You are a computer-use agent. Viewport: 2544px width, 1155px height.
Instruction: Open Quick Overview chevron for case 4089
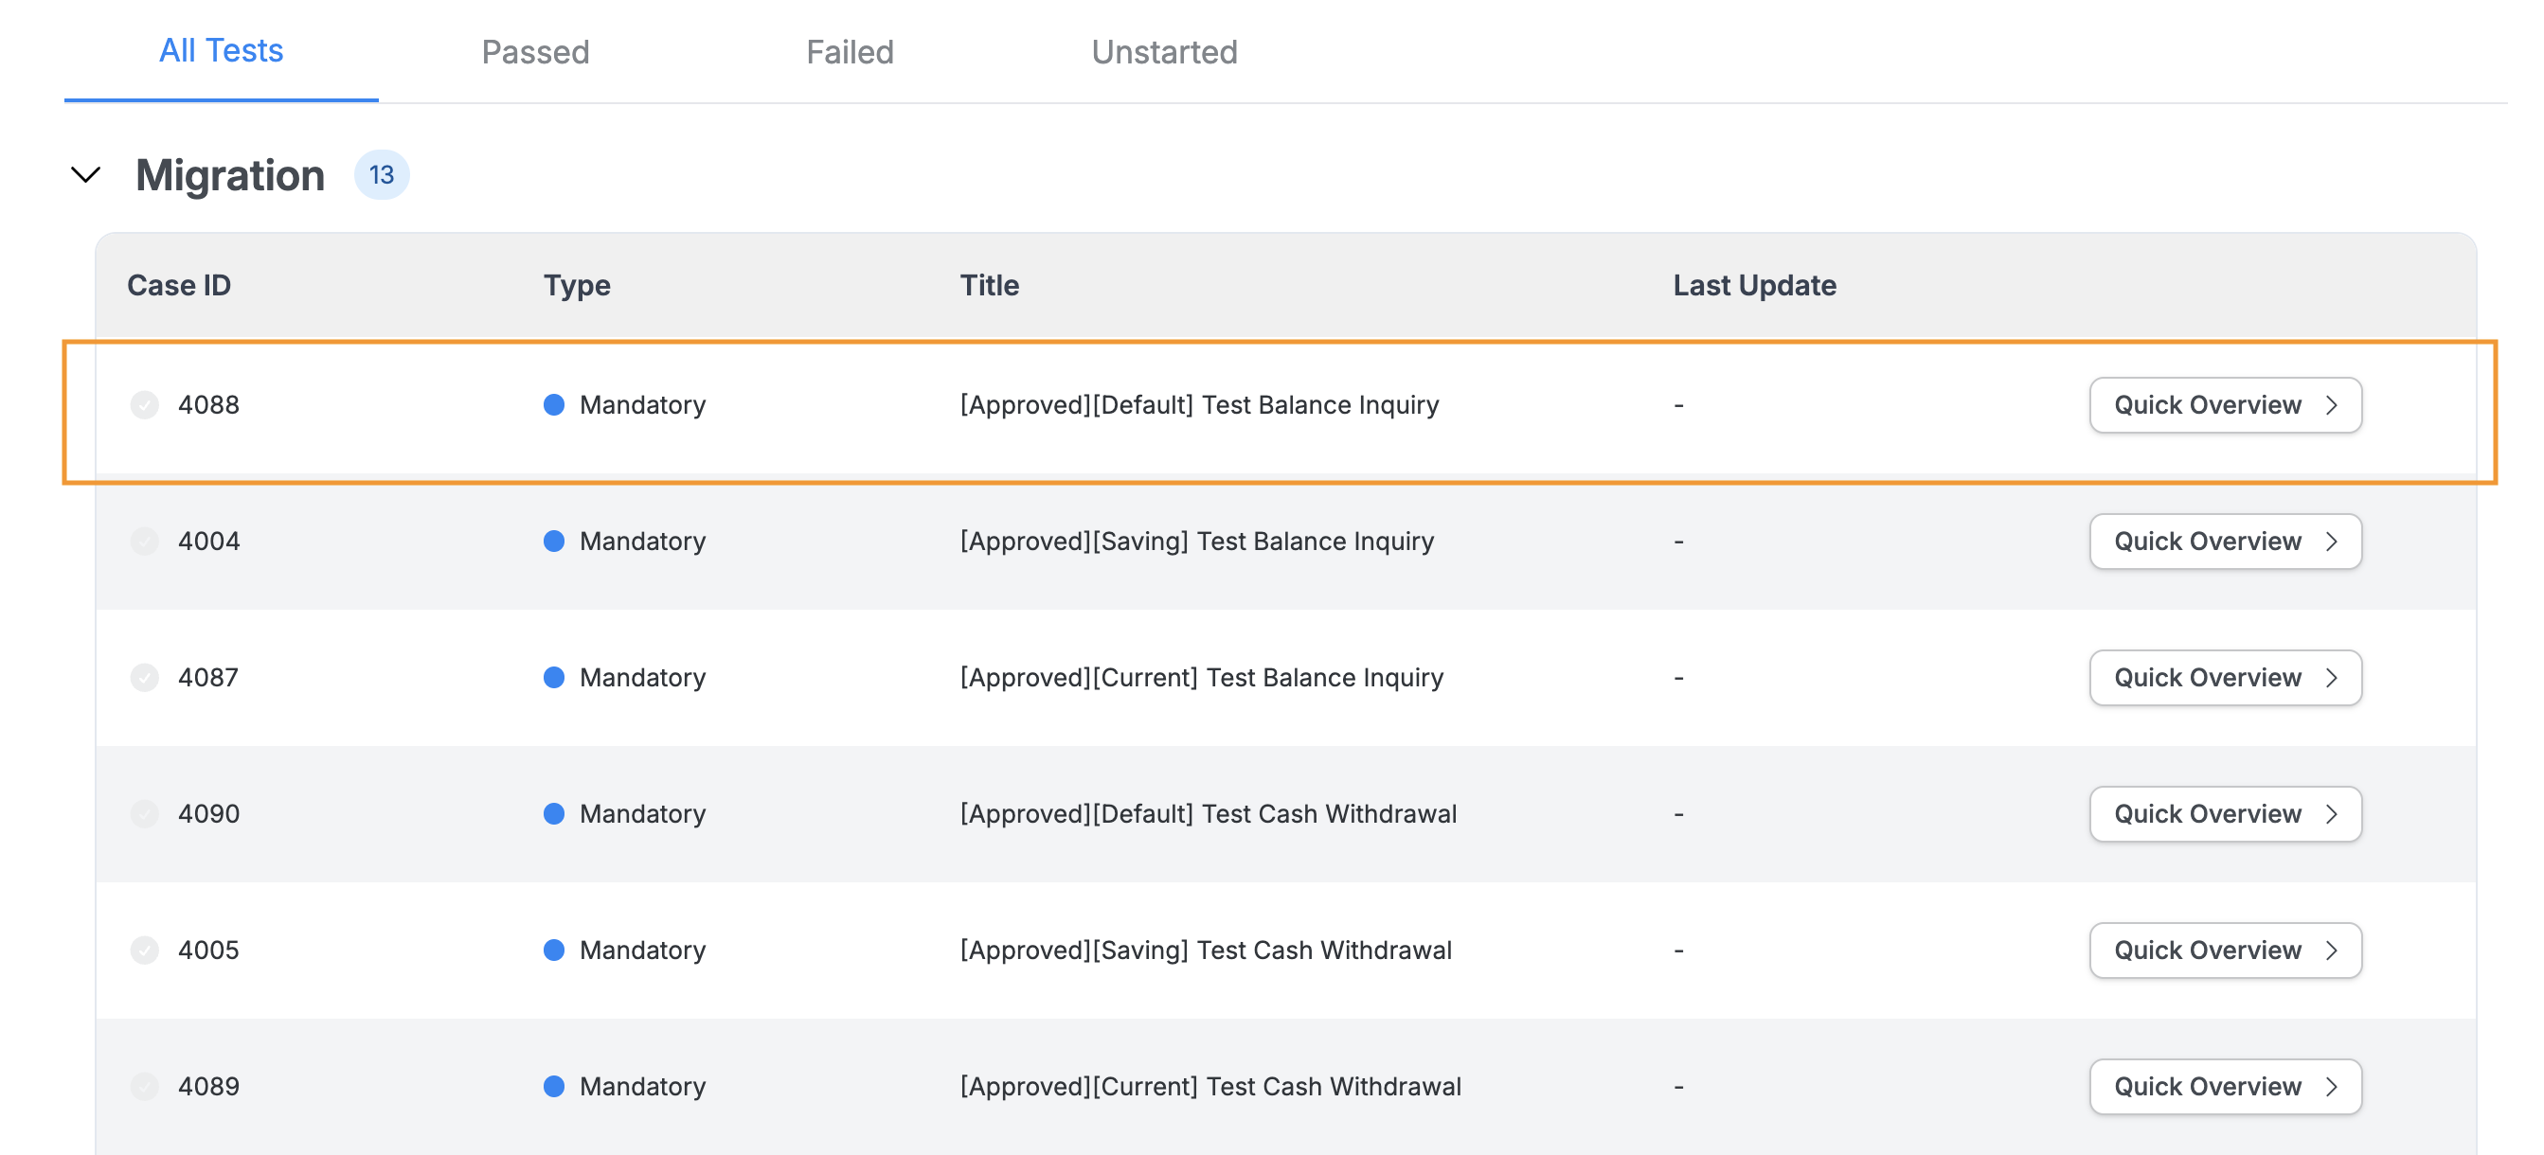pyautogui.click(x=2334, y=1086)
